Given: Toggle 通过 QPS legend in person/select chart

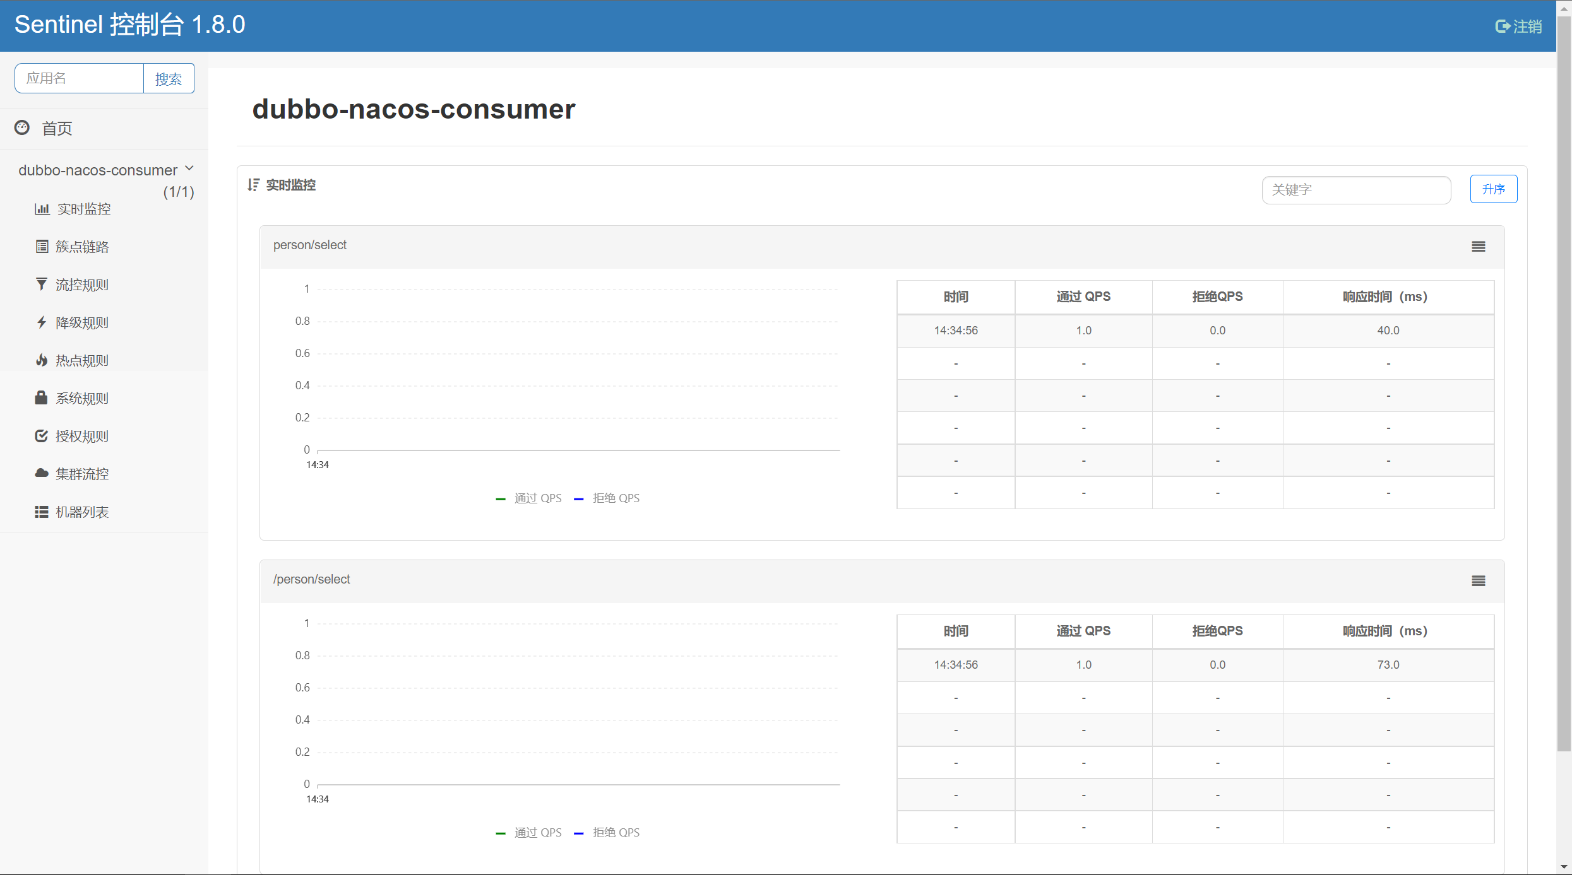Looking at the screenshot, I should pos(529,498).
